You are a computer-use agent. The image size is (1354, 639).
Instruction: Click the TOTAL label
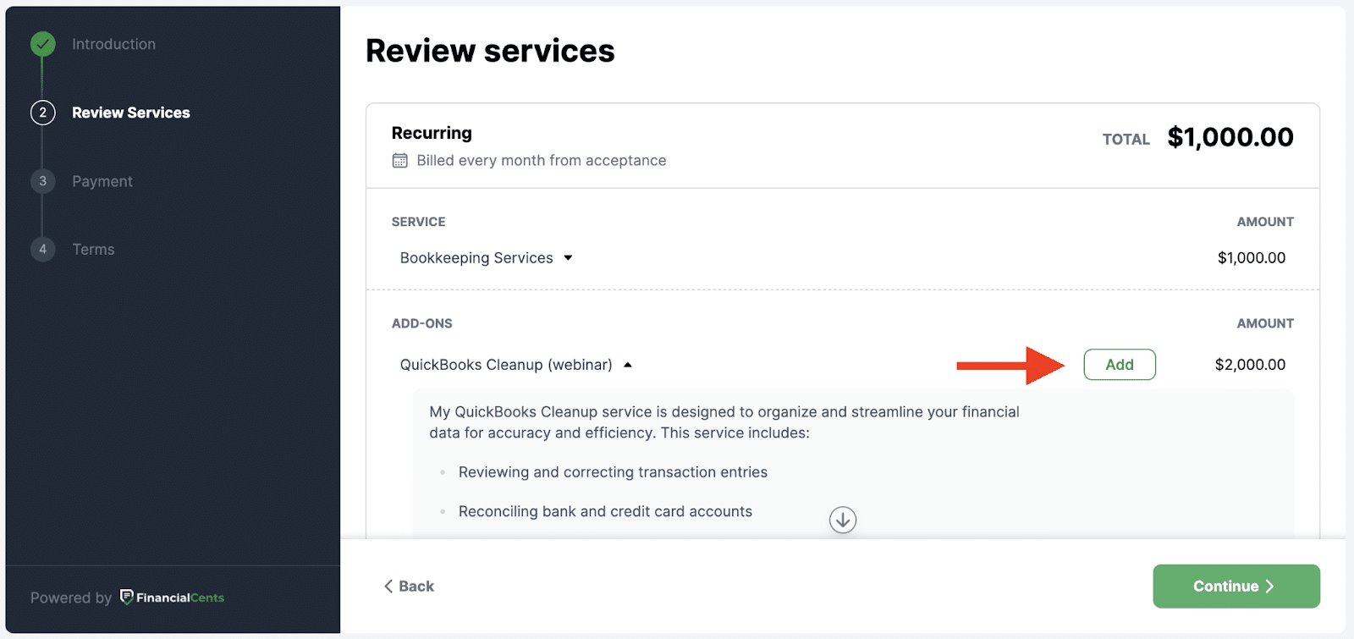click(1126, 140)
